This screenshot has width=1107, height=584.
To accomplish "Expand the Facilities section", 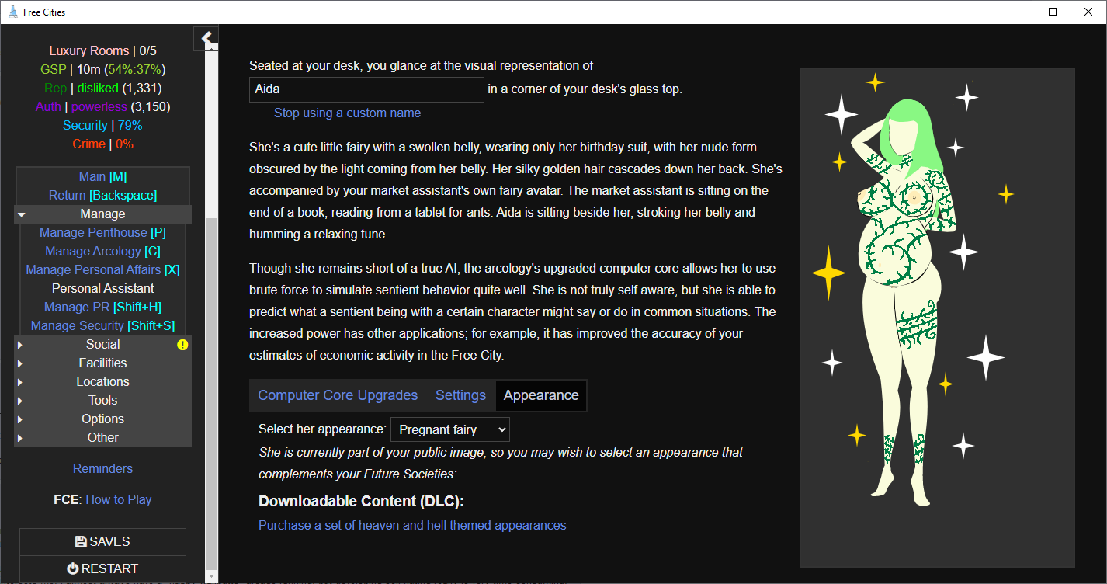I will tap(102, 363).
